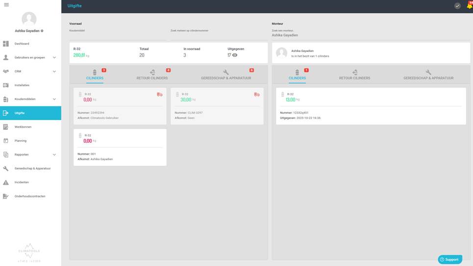Expand the Rapporten chevron
The width and height of the screenshot is (473, 266).
pos(54,155)
